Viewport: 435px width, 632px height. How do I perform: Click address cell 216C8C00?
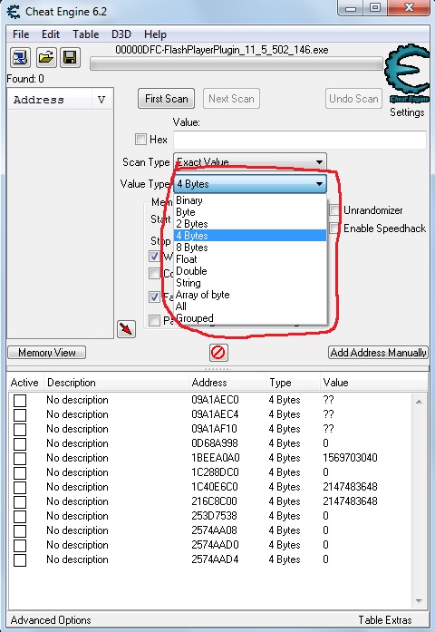pos(214,501)
